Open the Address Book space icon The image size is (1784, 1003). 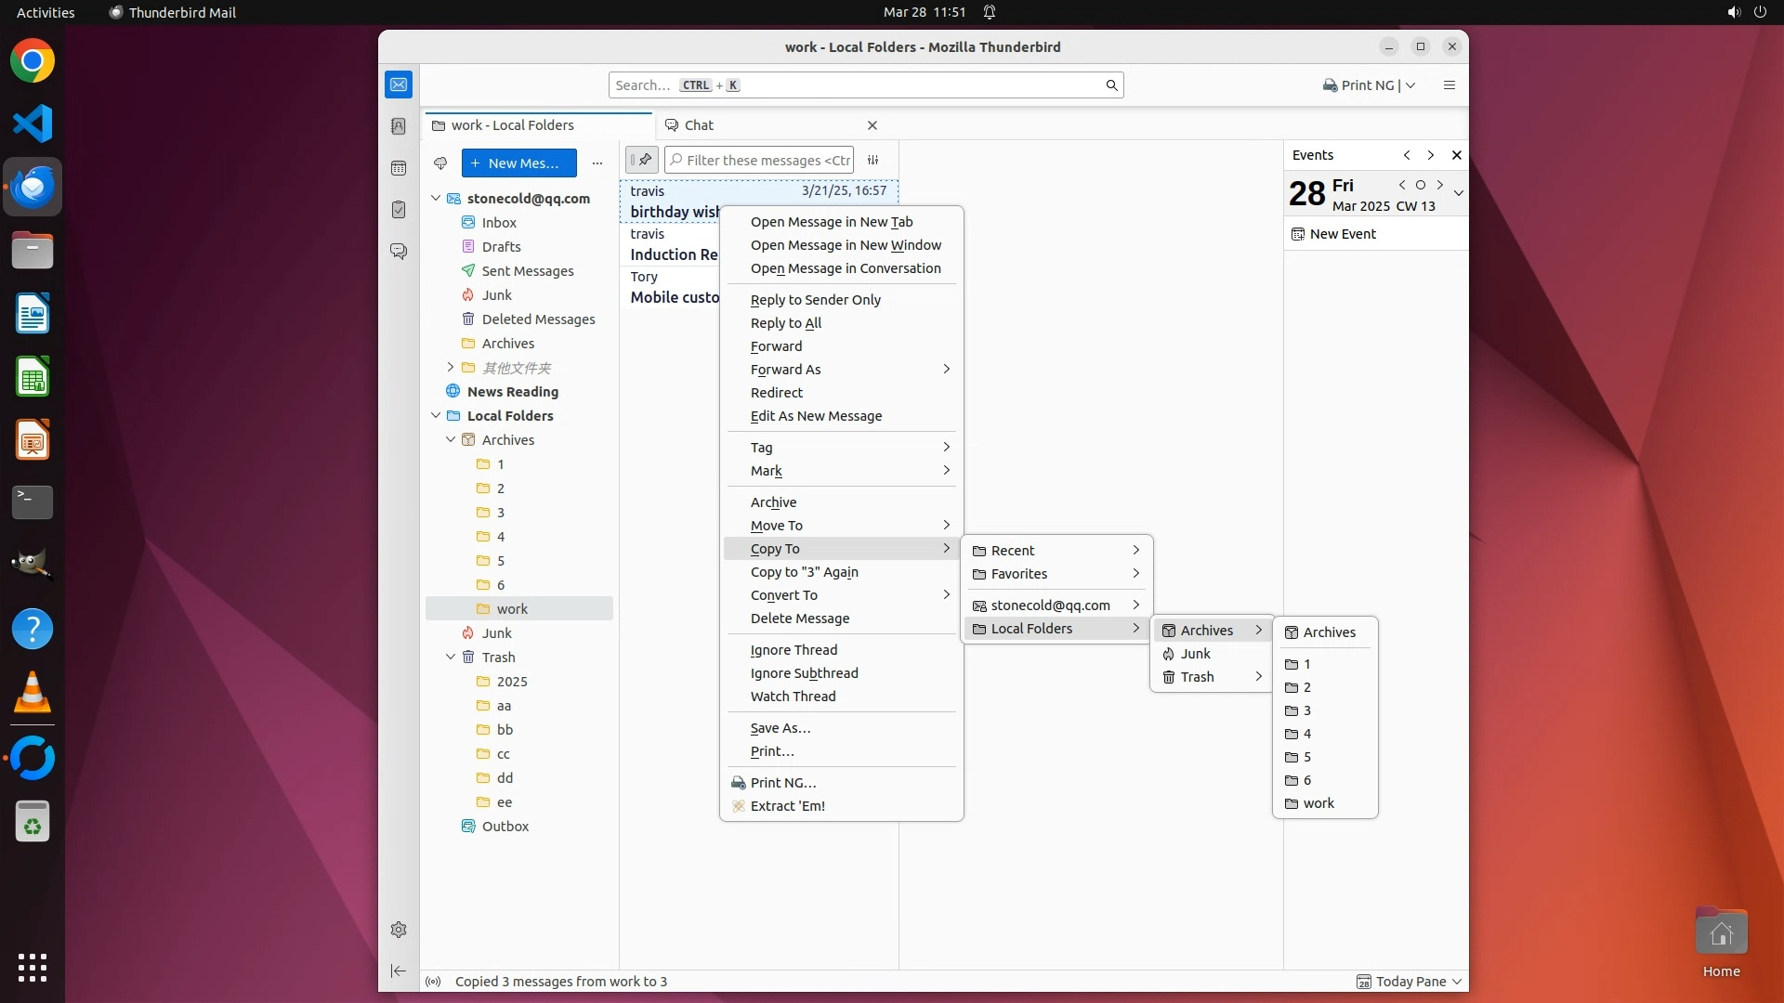(x=399, y=126)
